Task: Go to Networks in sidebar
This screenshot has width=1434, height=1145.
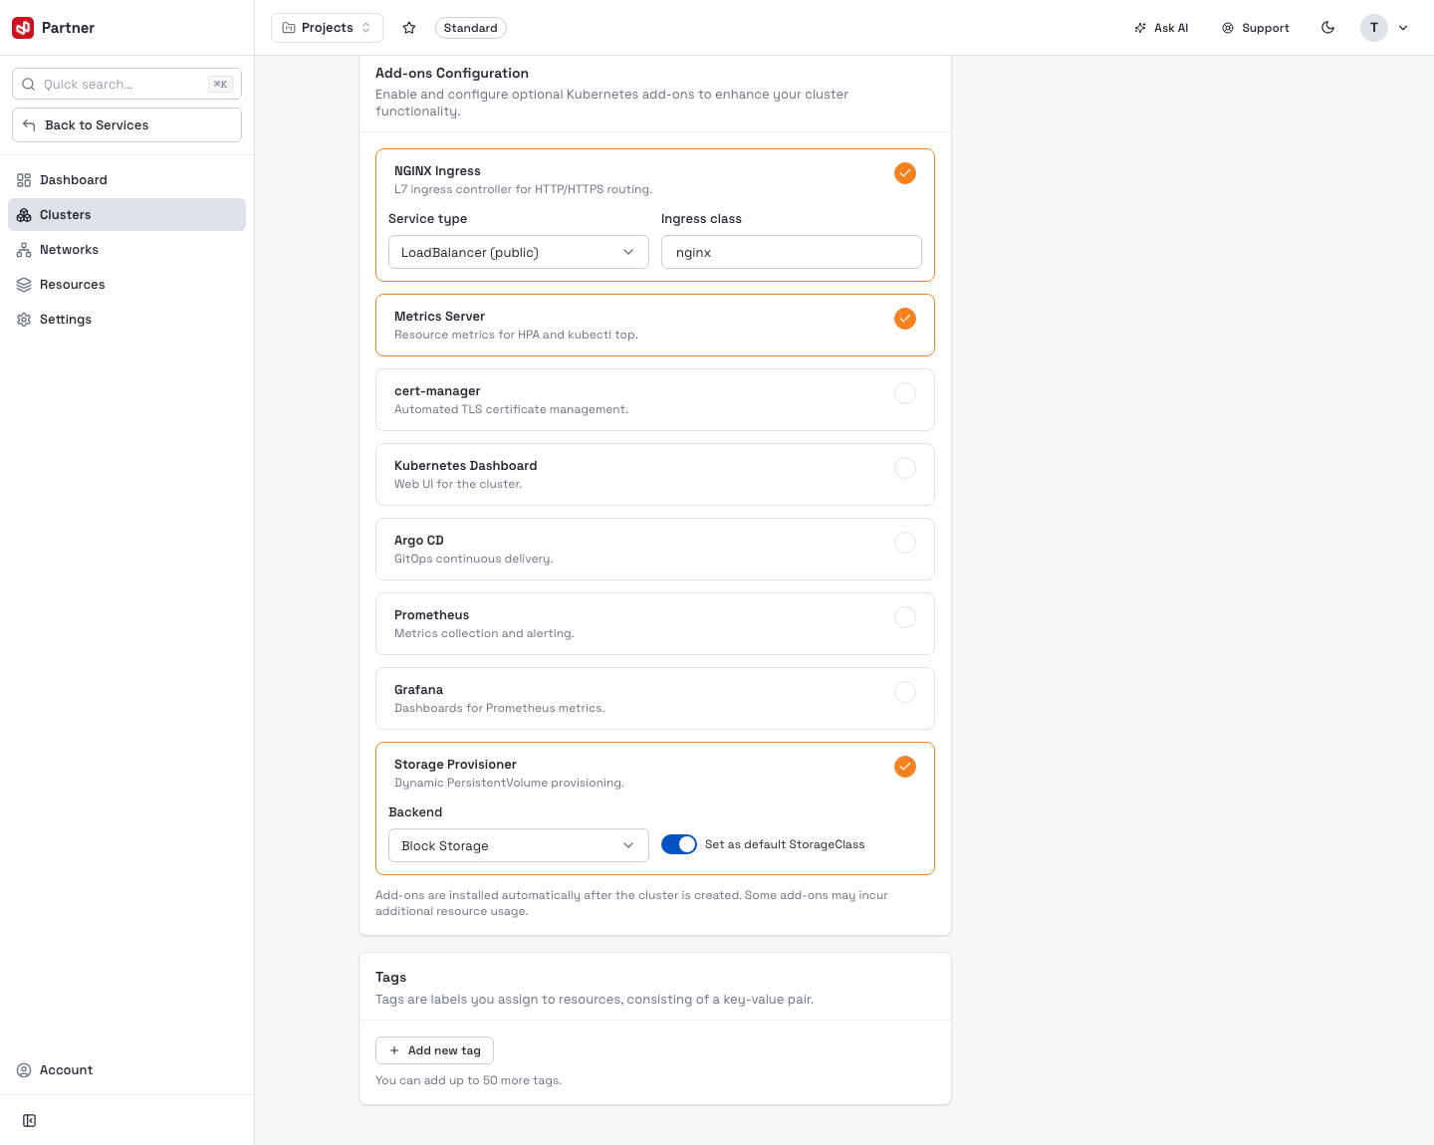Action: coord(126,250)
